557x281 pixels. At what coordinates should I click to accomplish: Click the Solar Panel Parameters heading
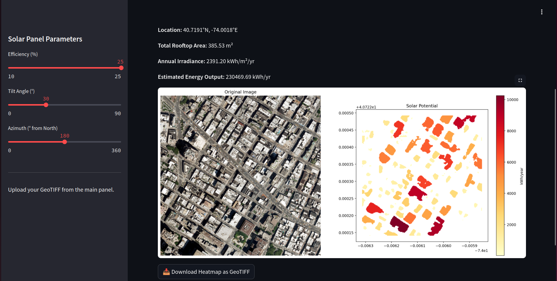pyautogui.click(x=45, y=39)
